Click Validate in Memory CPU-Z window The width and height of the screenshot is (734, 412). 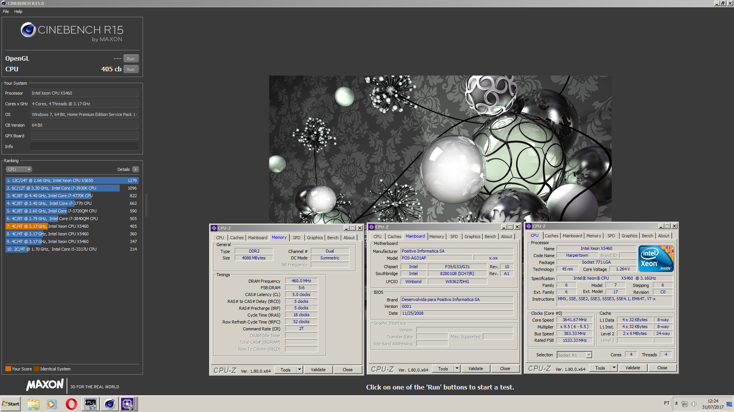tap(318, 370)
